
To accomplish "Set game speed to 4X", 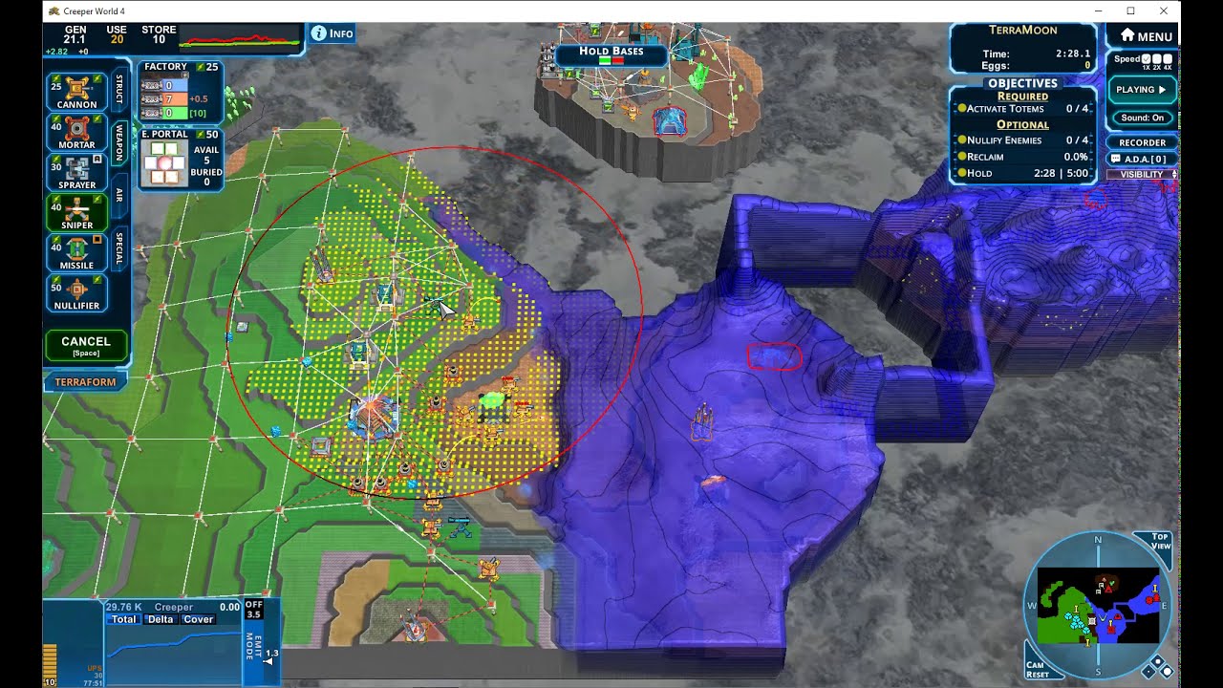I will (x=1168, y=59).
